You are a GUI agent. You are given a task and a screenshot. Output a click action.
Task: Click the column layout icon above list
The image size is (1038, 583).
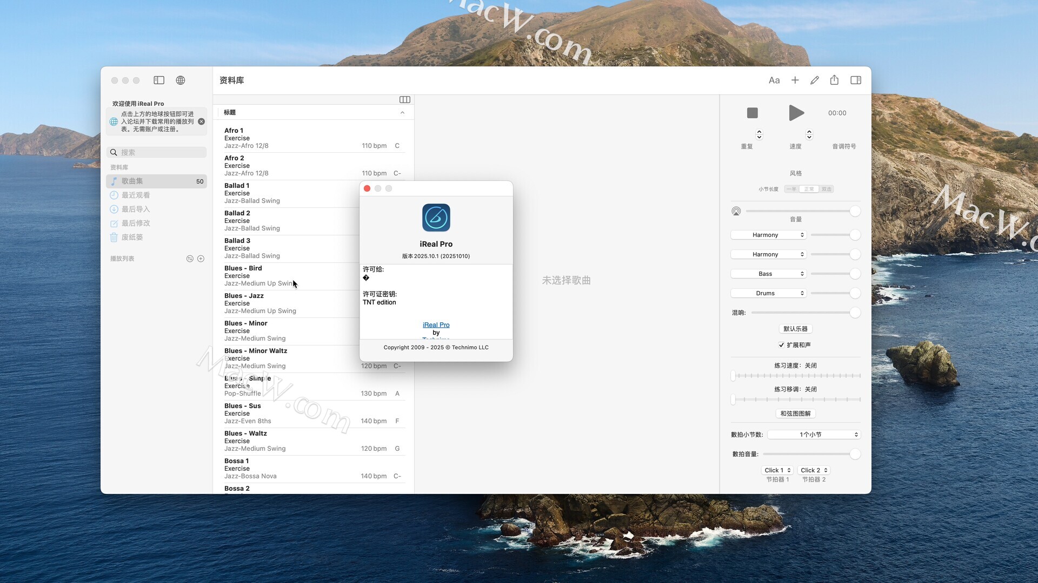404,100
